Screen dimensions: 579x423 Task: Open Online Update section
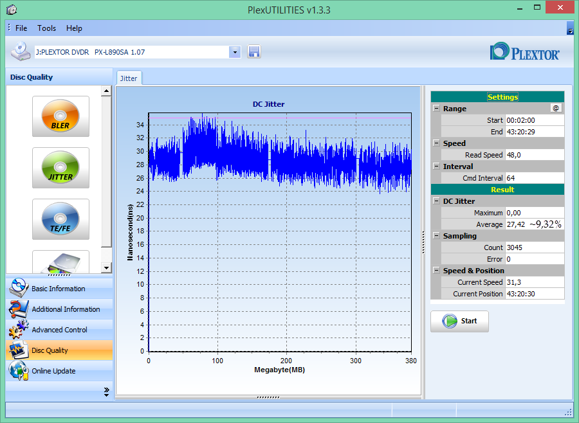coord(59,371)
